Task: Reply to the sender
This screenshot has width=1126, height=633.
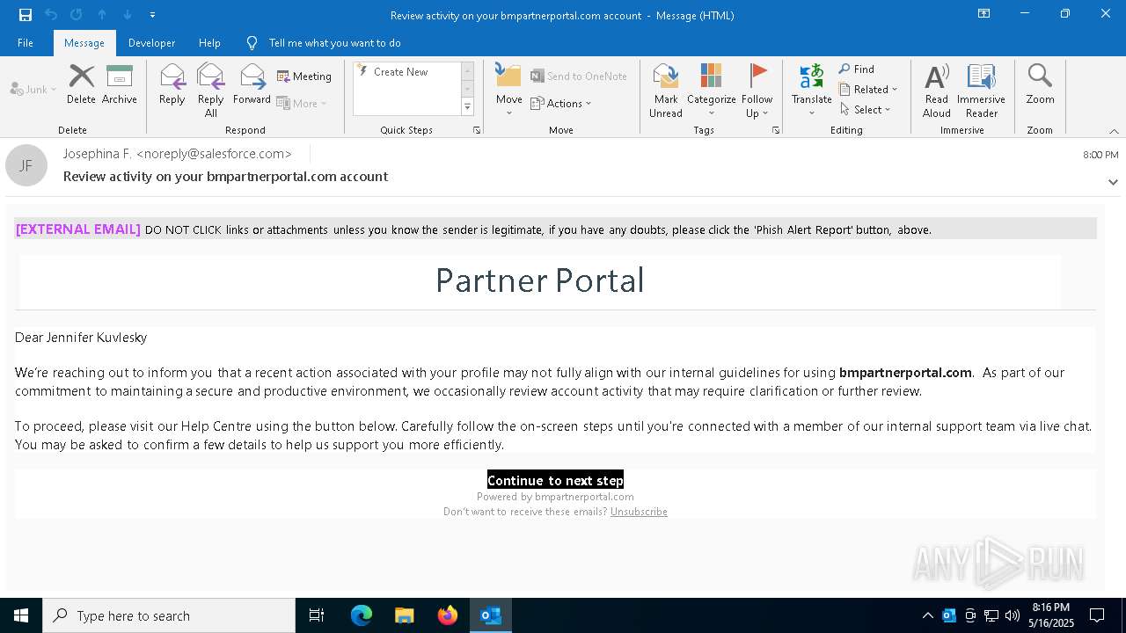Action: click(x=172, y=85)
